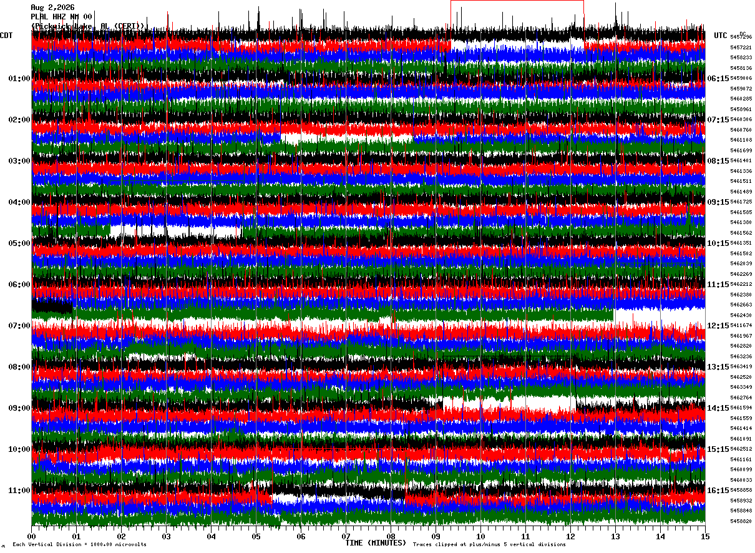Click the UTC time label "11:15"
This screenshot has width=755, height=553.
(718, 285)
